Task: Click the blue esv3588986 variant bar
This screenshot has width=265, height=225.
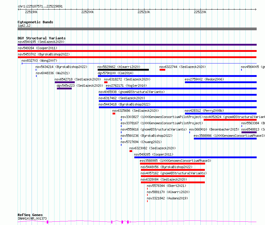Action: [225, 139]
